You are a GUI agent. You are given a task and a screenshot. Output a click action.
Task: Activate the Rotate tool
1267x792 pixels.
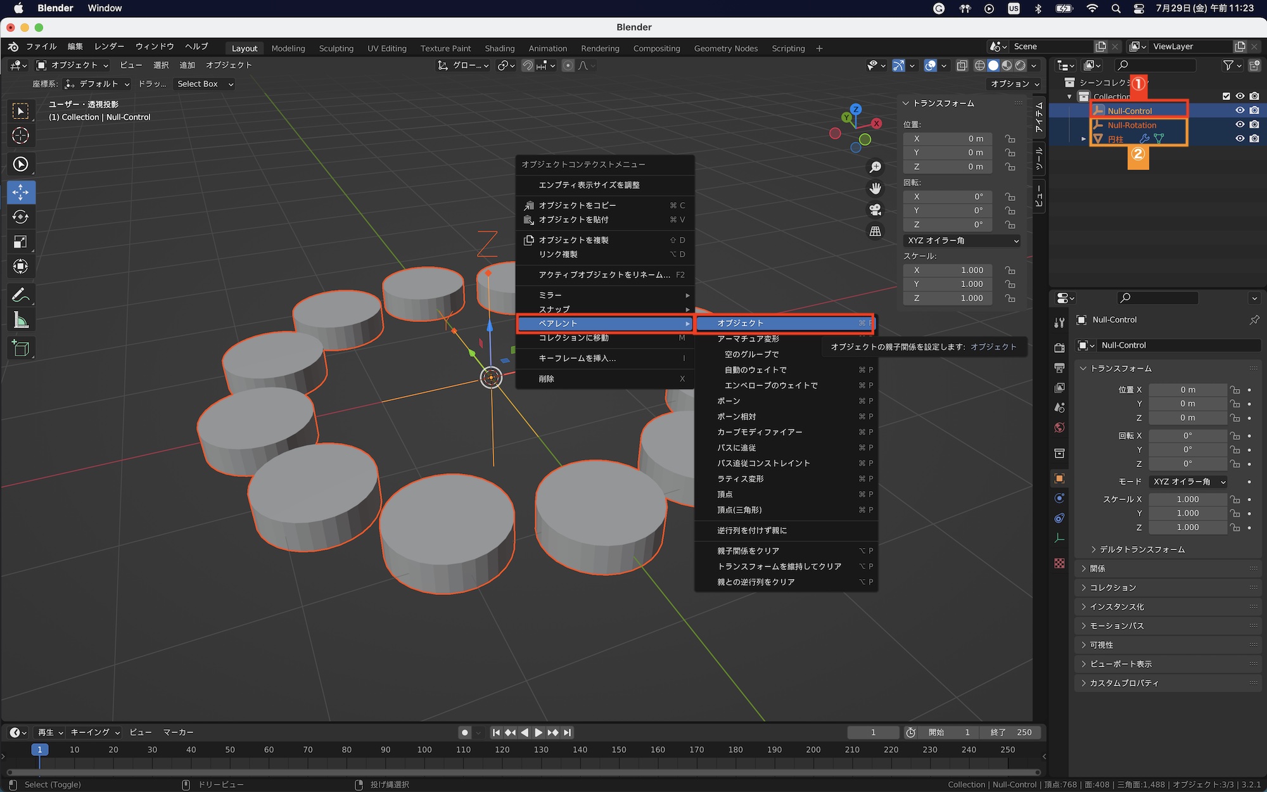coord(20,217)
